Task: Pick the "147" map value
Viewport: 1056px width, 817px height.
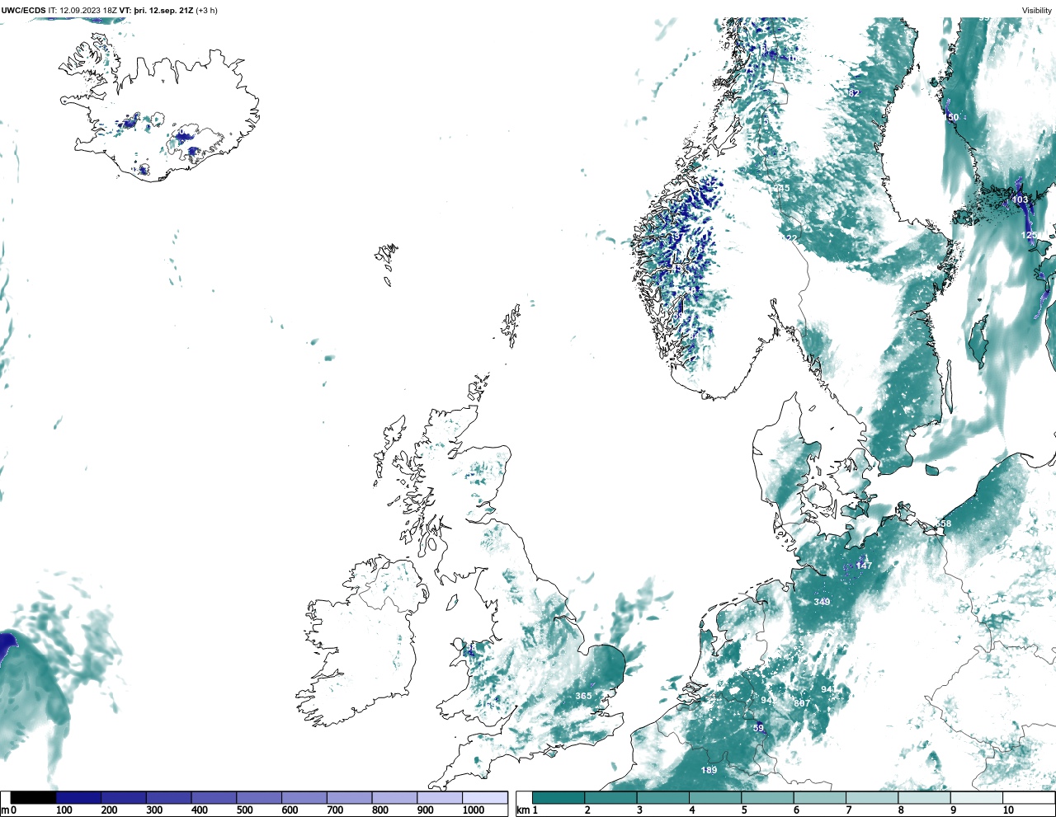Action: [864, 566]
